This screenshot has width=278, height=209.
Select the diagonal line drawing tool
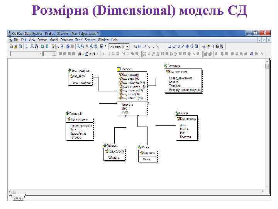point(183,46)
